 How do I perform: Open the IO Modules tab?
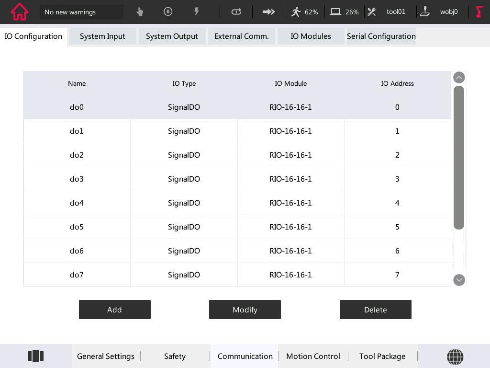pyautogui.click(x=311, y=36)
